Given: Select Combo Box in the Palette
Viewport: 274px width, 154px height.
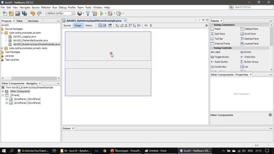Looking at the screenshot, I should (x=218, y=67).
